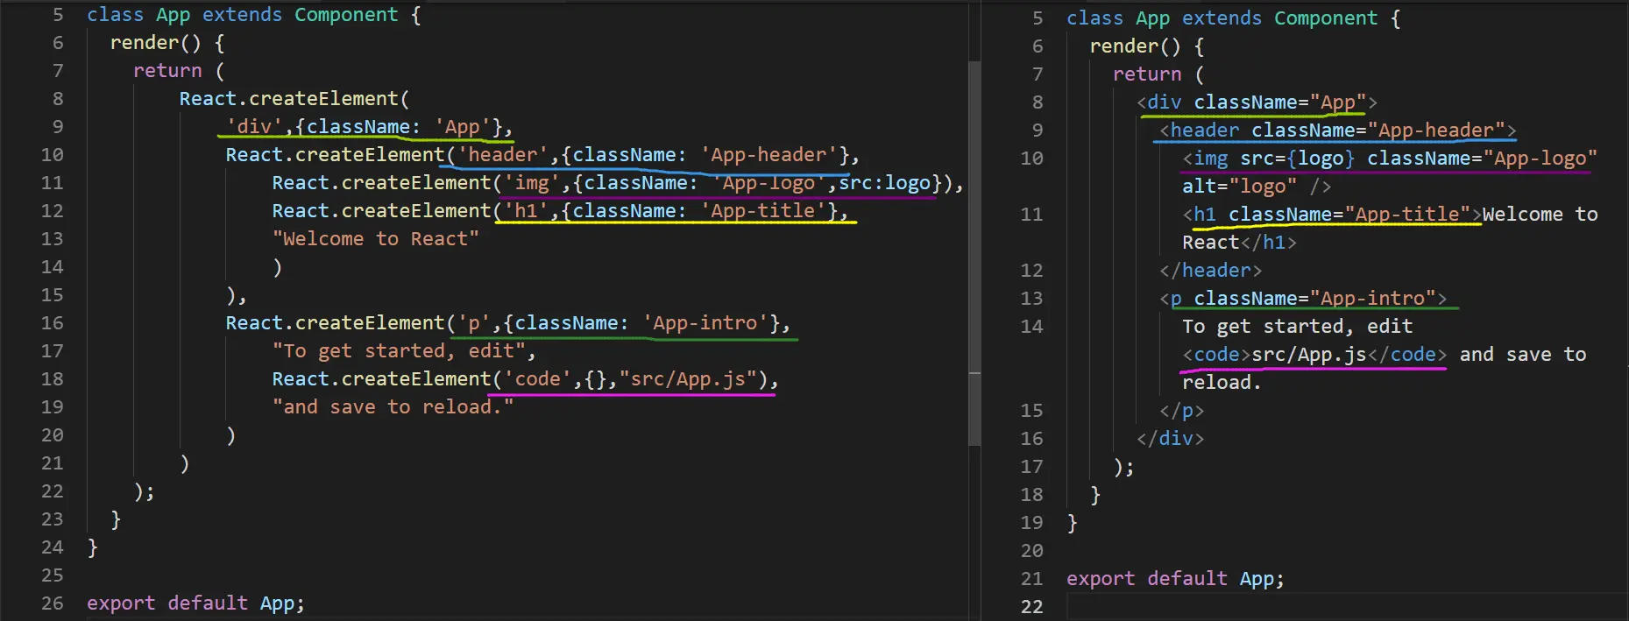Click "To get started, edit" string in left editor

[399, 351]
